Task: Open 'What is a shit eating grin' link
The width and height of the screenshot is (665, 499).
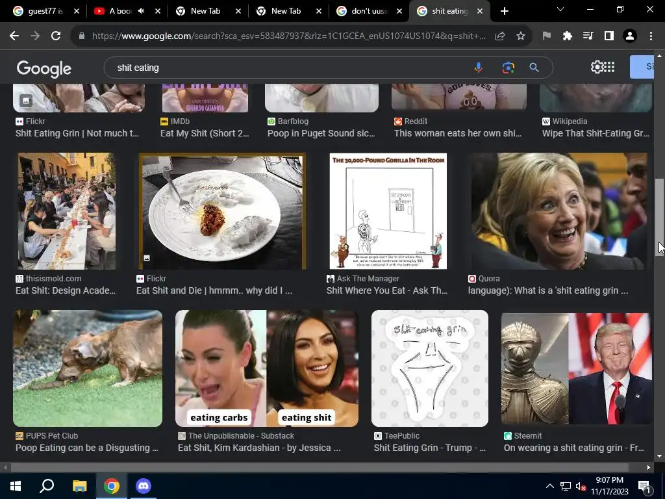Action: coord(548,290)
